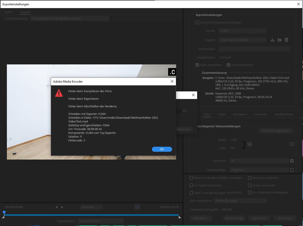Click the crop overlay icon near the timecode
The image size is (303, 226).
(x=137, y=207)
